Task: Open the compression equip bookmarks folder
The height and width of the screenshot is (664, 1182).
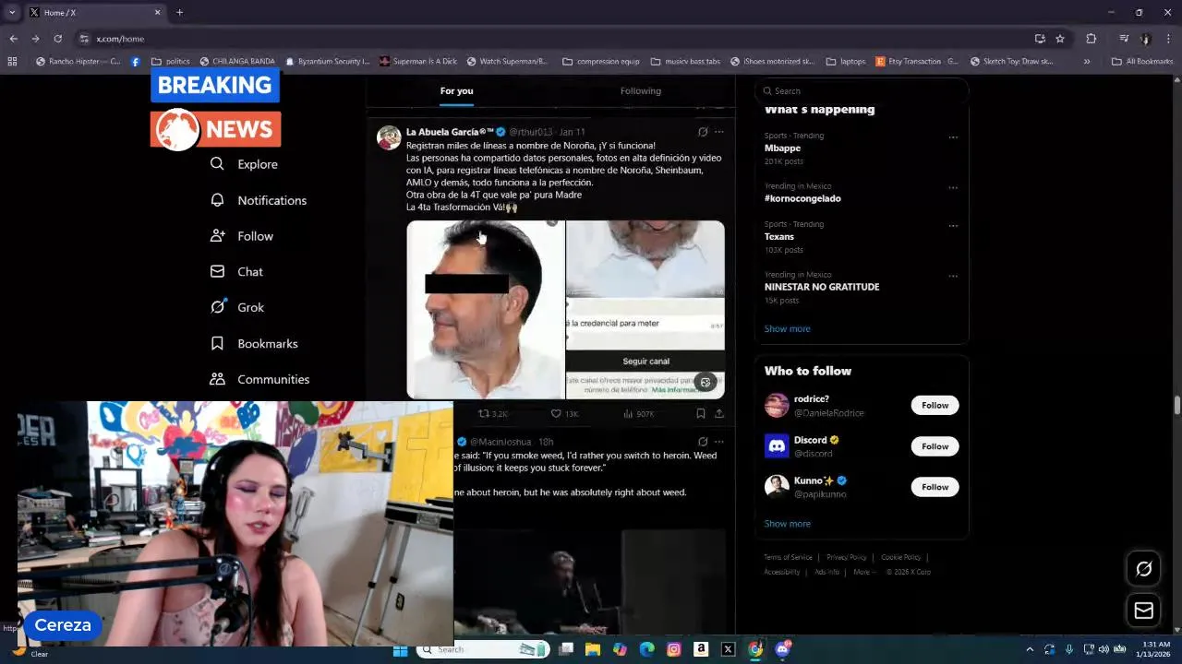Action: pos(600,62)
